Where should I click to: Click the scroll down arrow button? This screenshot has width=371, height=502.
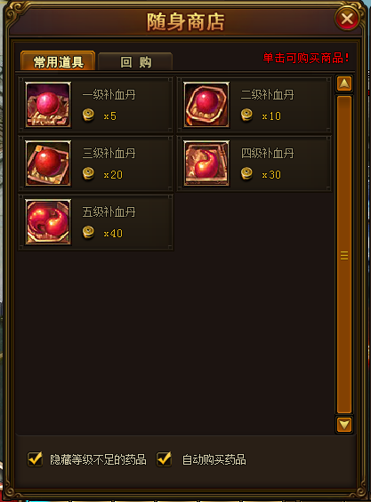click(x=344, y=425)
